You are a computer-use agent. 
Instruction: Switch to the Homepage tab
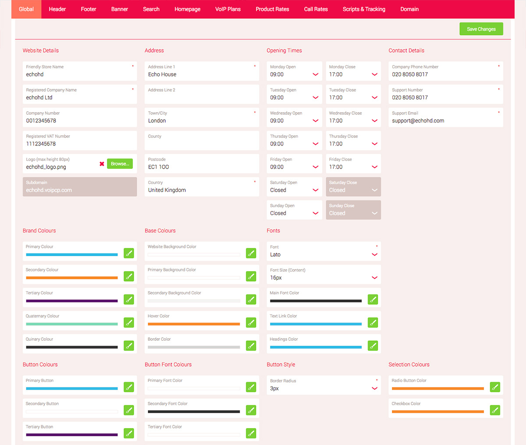pyautogui.click(x=188, y=9)
